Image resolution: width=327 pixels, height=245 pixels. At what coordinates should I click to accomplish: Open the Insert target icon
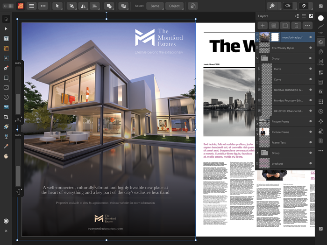109,6
